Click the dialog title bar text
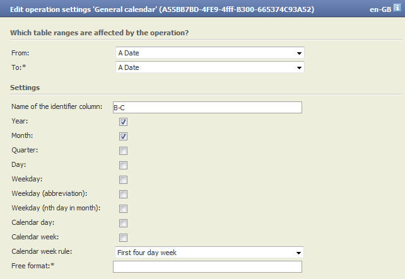 pos(162,9)
